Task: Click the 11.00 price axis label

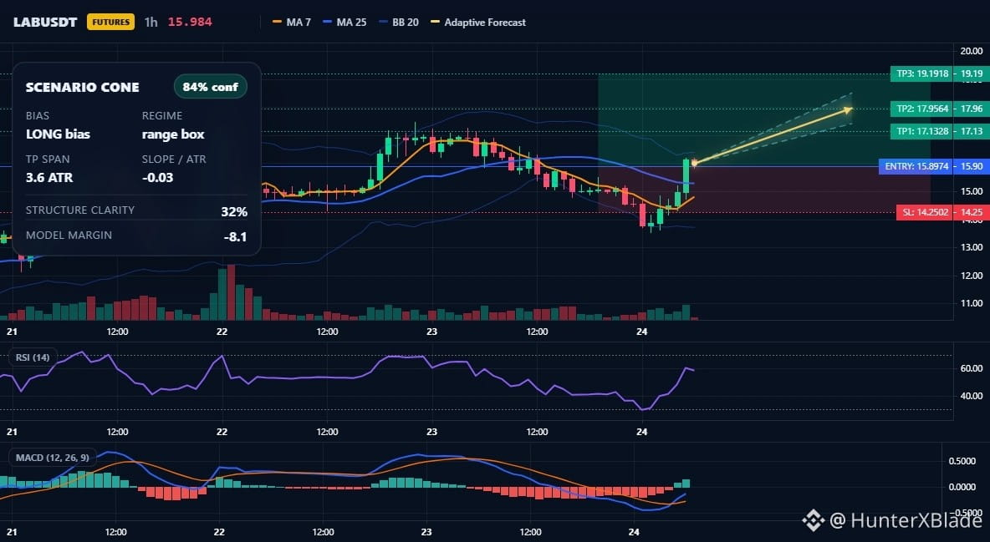Action: point(971,303)
